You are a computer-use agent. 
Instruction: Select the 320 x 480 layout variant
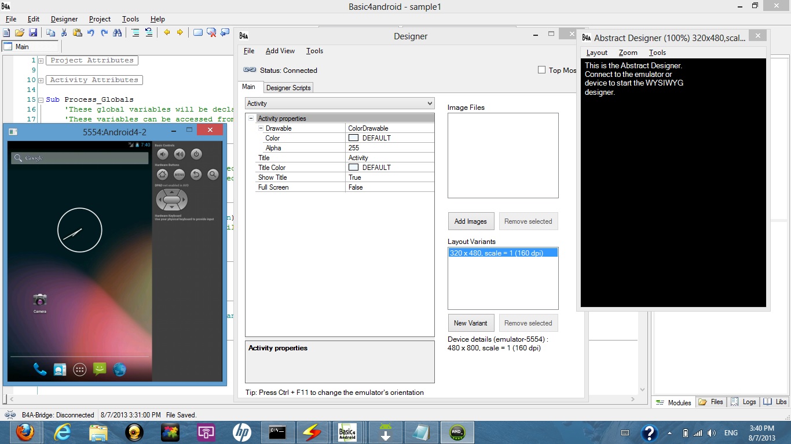(x=496, y=253)
